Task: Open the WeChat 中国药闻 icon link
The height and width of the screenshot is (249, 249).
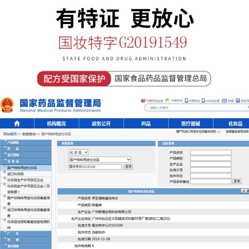Action: [x=168, y=100]
